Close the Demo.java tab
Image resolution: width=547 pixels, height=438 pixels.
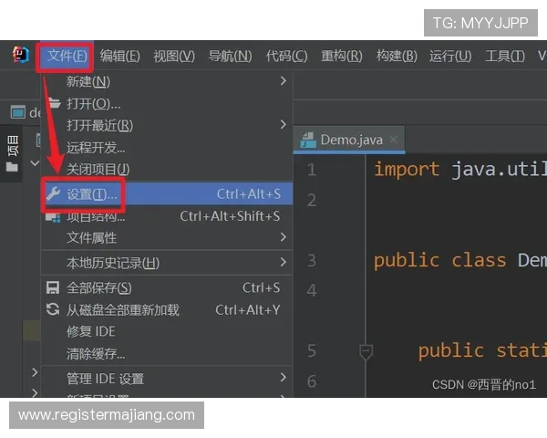pyautogui.click(x=394, y=140)
